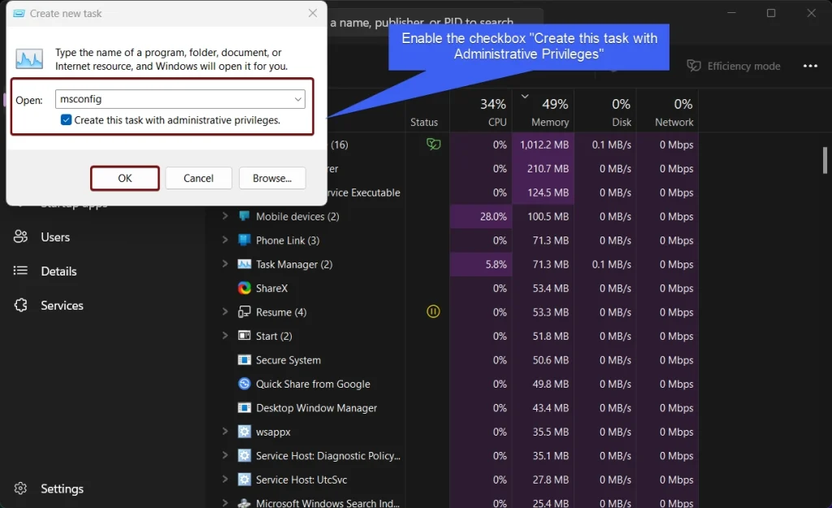The image size is (832, 508).
Task: Expand the Task Manager (2) group
Action: pyautogui.click(x=225, y=264)
